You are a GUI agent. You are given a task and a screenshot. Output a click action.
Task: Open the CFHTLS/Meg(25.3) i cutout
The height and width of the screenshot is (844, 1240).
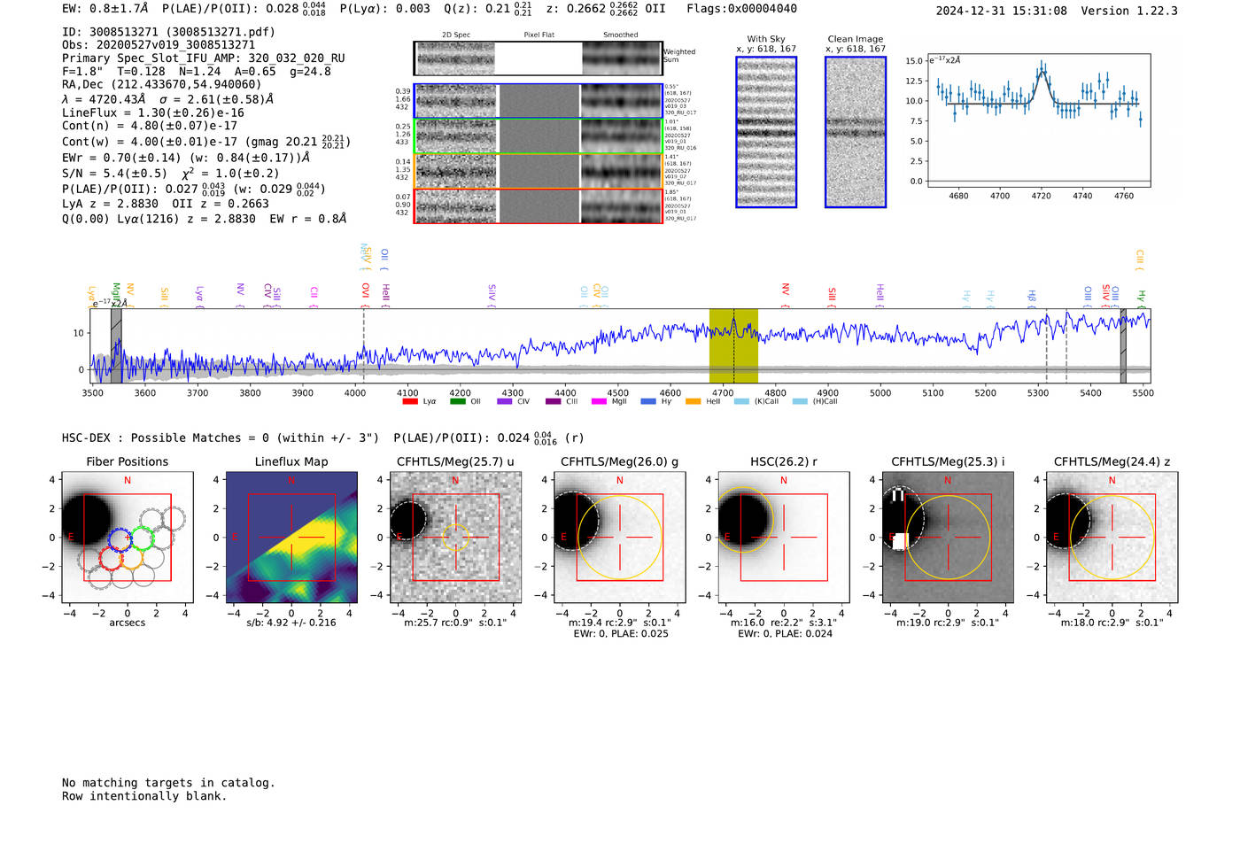point(948,537)
